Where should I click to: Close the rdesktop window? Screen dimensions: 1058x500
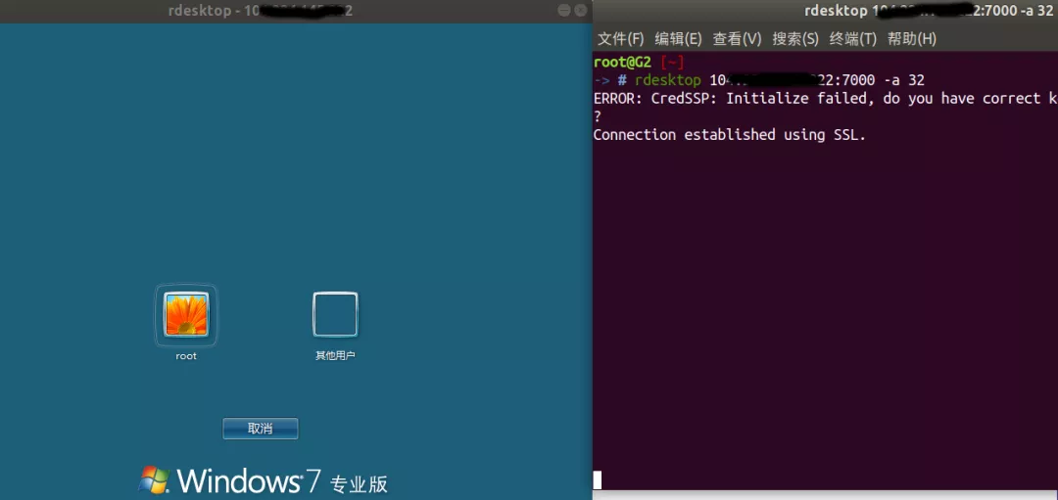(580, 11)
